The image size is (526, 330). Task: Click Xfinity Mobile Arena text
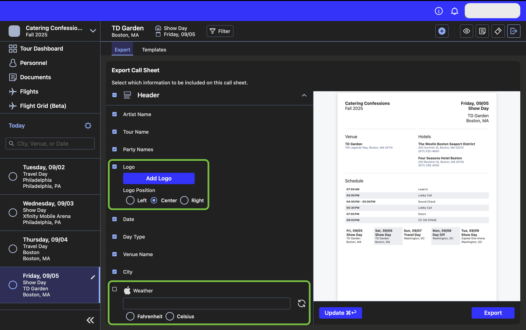[x=47, y=216]
